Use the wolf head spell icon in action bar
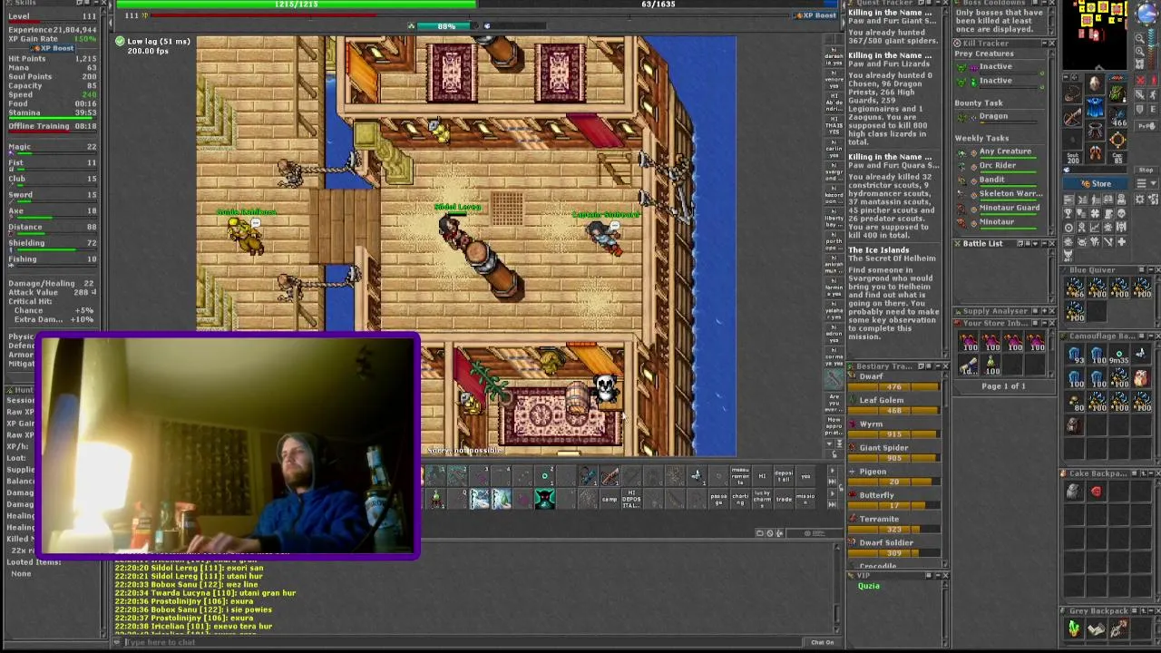This screenshot has width=1161, height=653. pyautogui.click(x=544, y=499)
